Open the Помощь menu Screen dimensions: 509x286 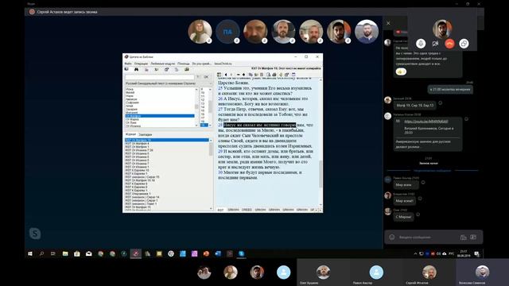tap(183, 64)
